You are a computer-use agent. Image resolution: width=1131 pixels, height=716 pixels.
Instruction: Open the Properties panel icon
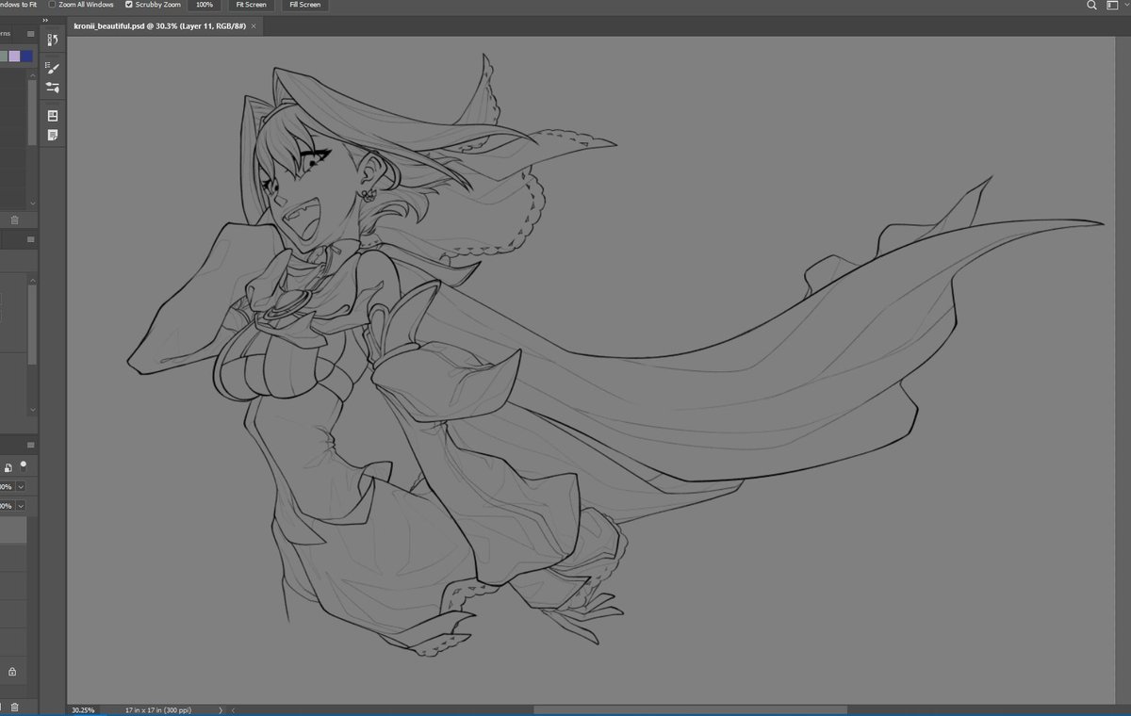[53, 116]
